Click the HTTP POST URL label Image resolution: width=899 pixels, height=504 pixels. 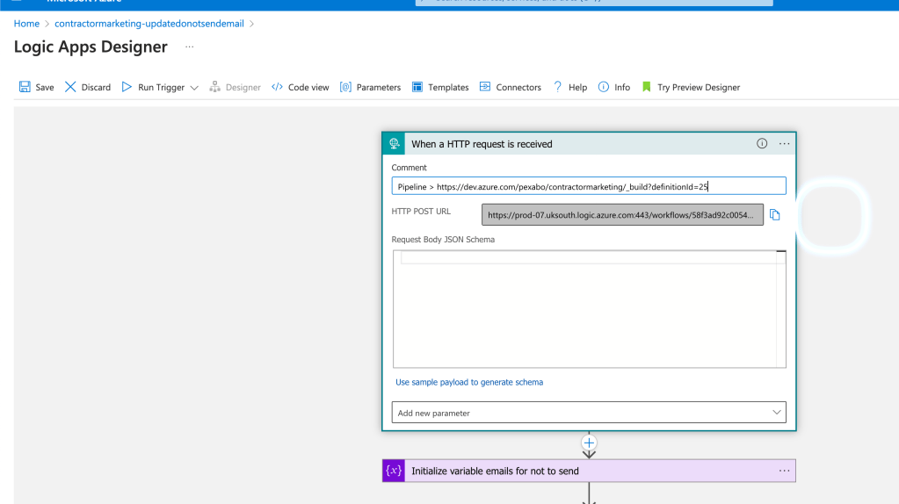[421, 212]
